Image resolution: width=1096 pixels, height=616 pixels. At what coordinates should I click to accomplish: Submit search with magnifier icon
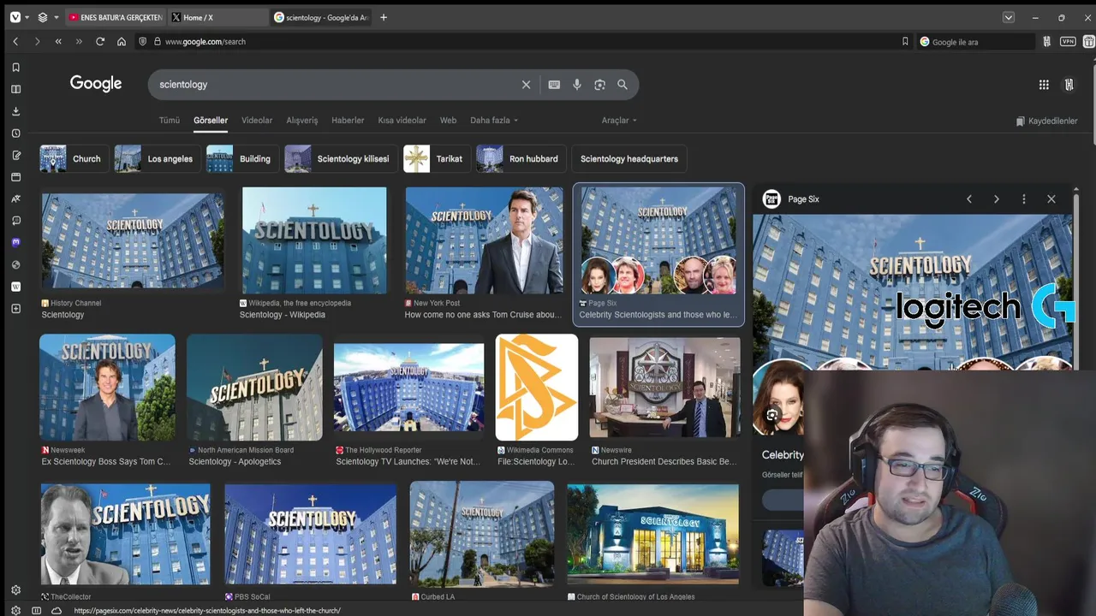pyautogui.click(x=622, y=85)
